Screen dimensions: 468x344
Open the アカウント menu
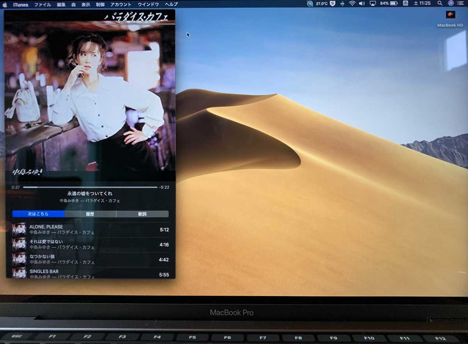pyautogui.click(x=121, y=4)
